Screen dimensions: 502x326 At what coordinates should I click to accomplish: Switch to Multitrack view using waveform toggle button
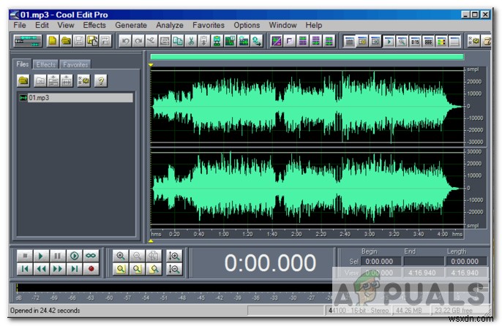[28, 41]
